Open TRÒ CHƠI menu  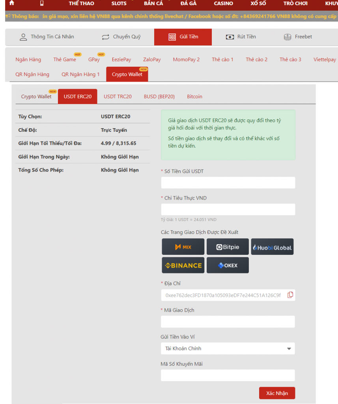coord(295,3)
